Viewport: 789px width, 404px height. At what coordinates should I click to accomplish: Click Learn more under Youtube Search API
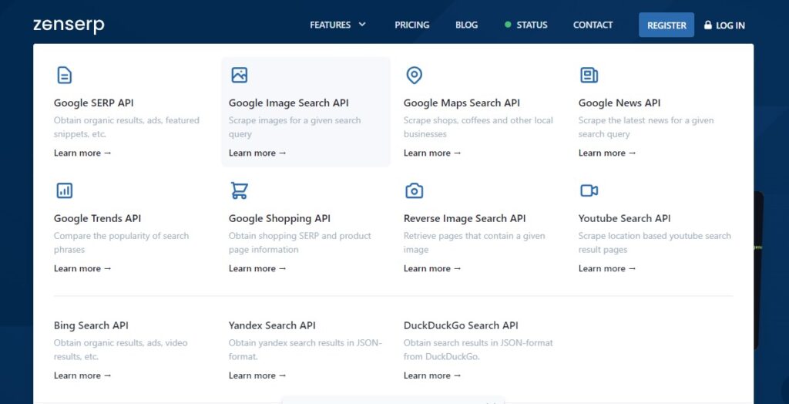click(607, 268)
